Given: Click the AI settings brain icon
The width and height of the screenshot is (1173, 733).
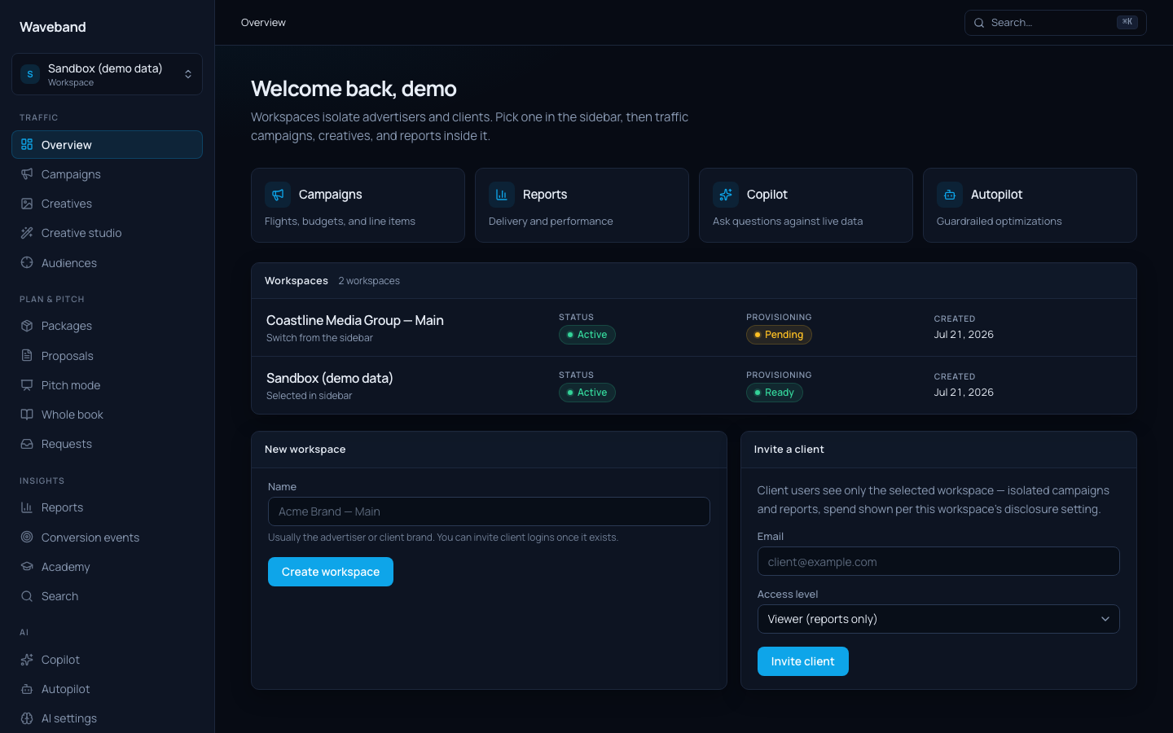Looking at the screenshot, I should click(27, 718).
